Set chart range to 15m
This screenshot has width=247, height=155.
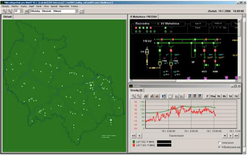tap(213, 96)
